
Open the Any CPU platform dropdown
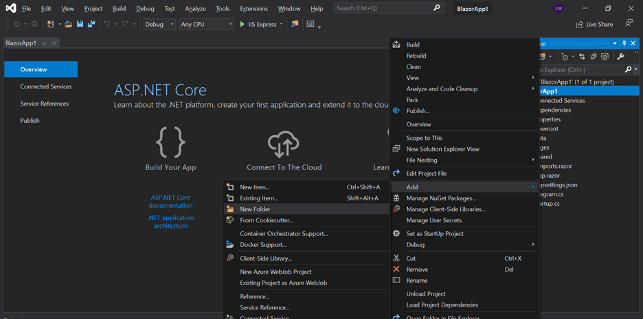[x=206, y=24]
